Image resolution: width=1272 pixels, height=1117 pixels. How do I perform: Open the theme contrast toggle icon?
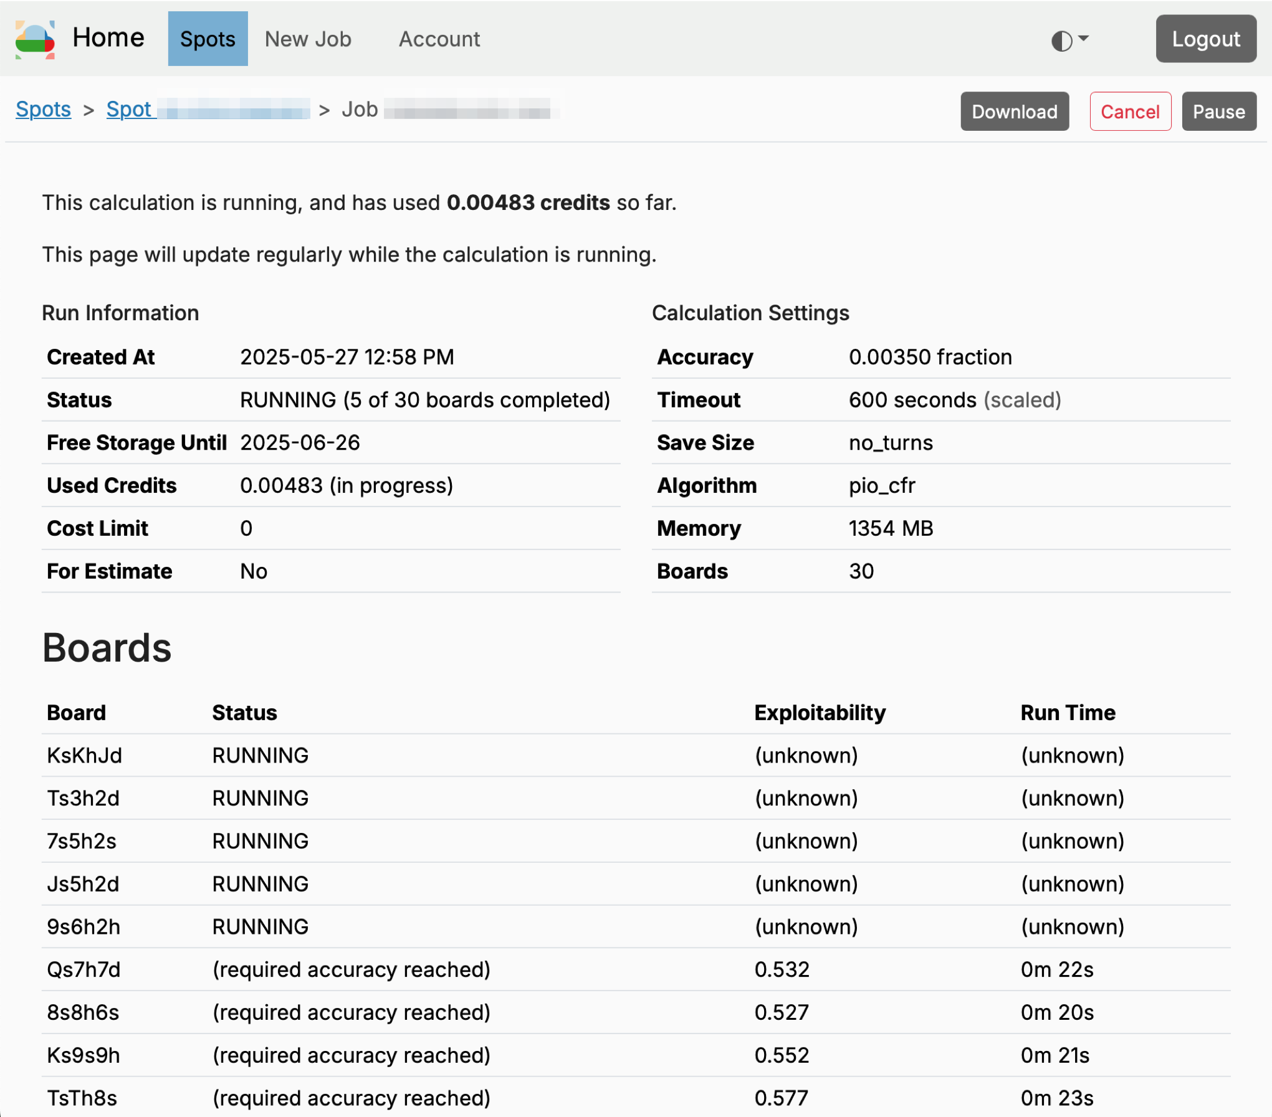1061,40
